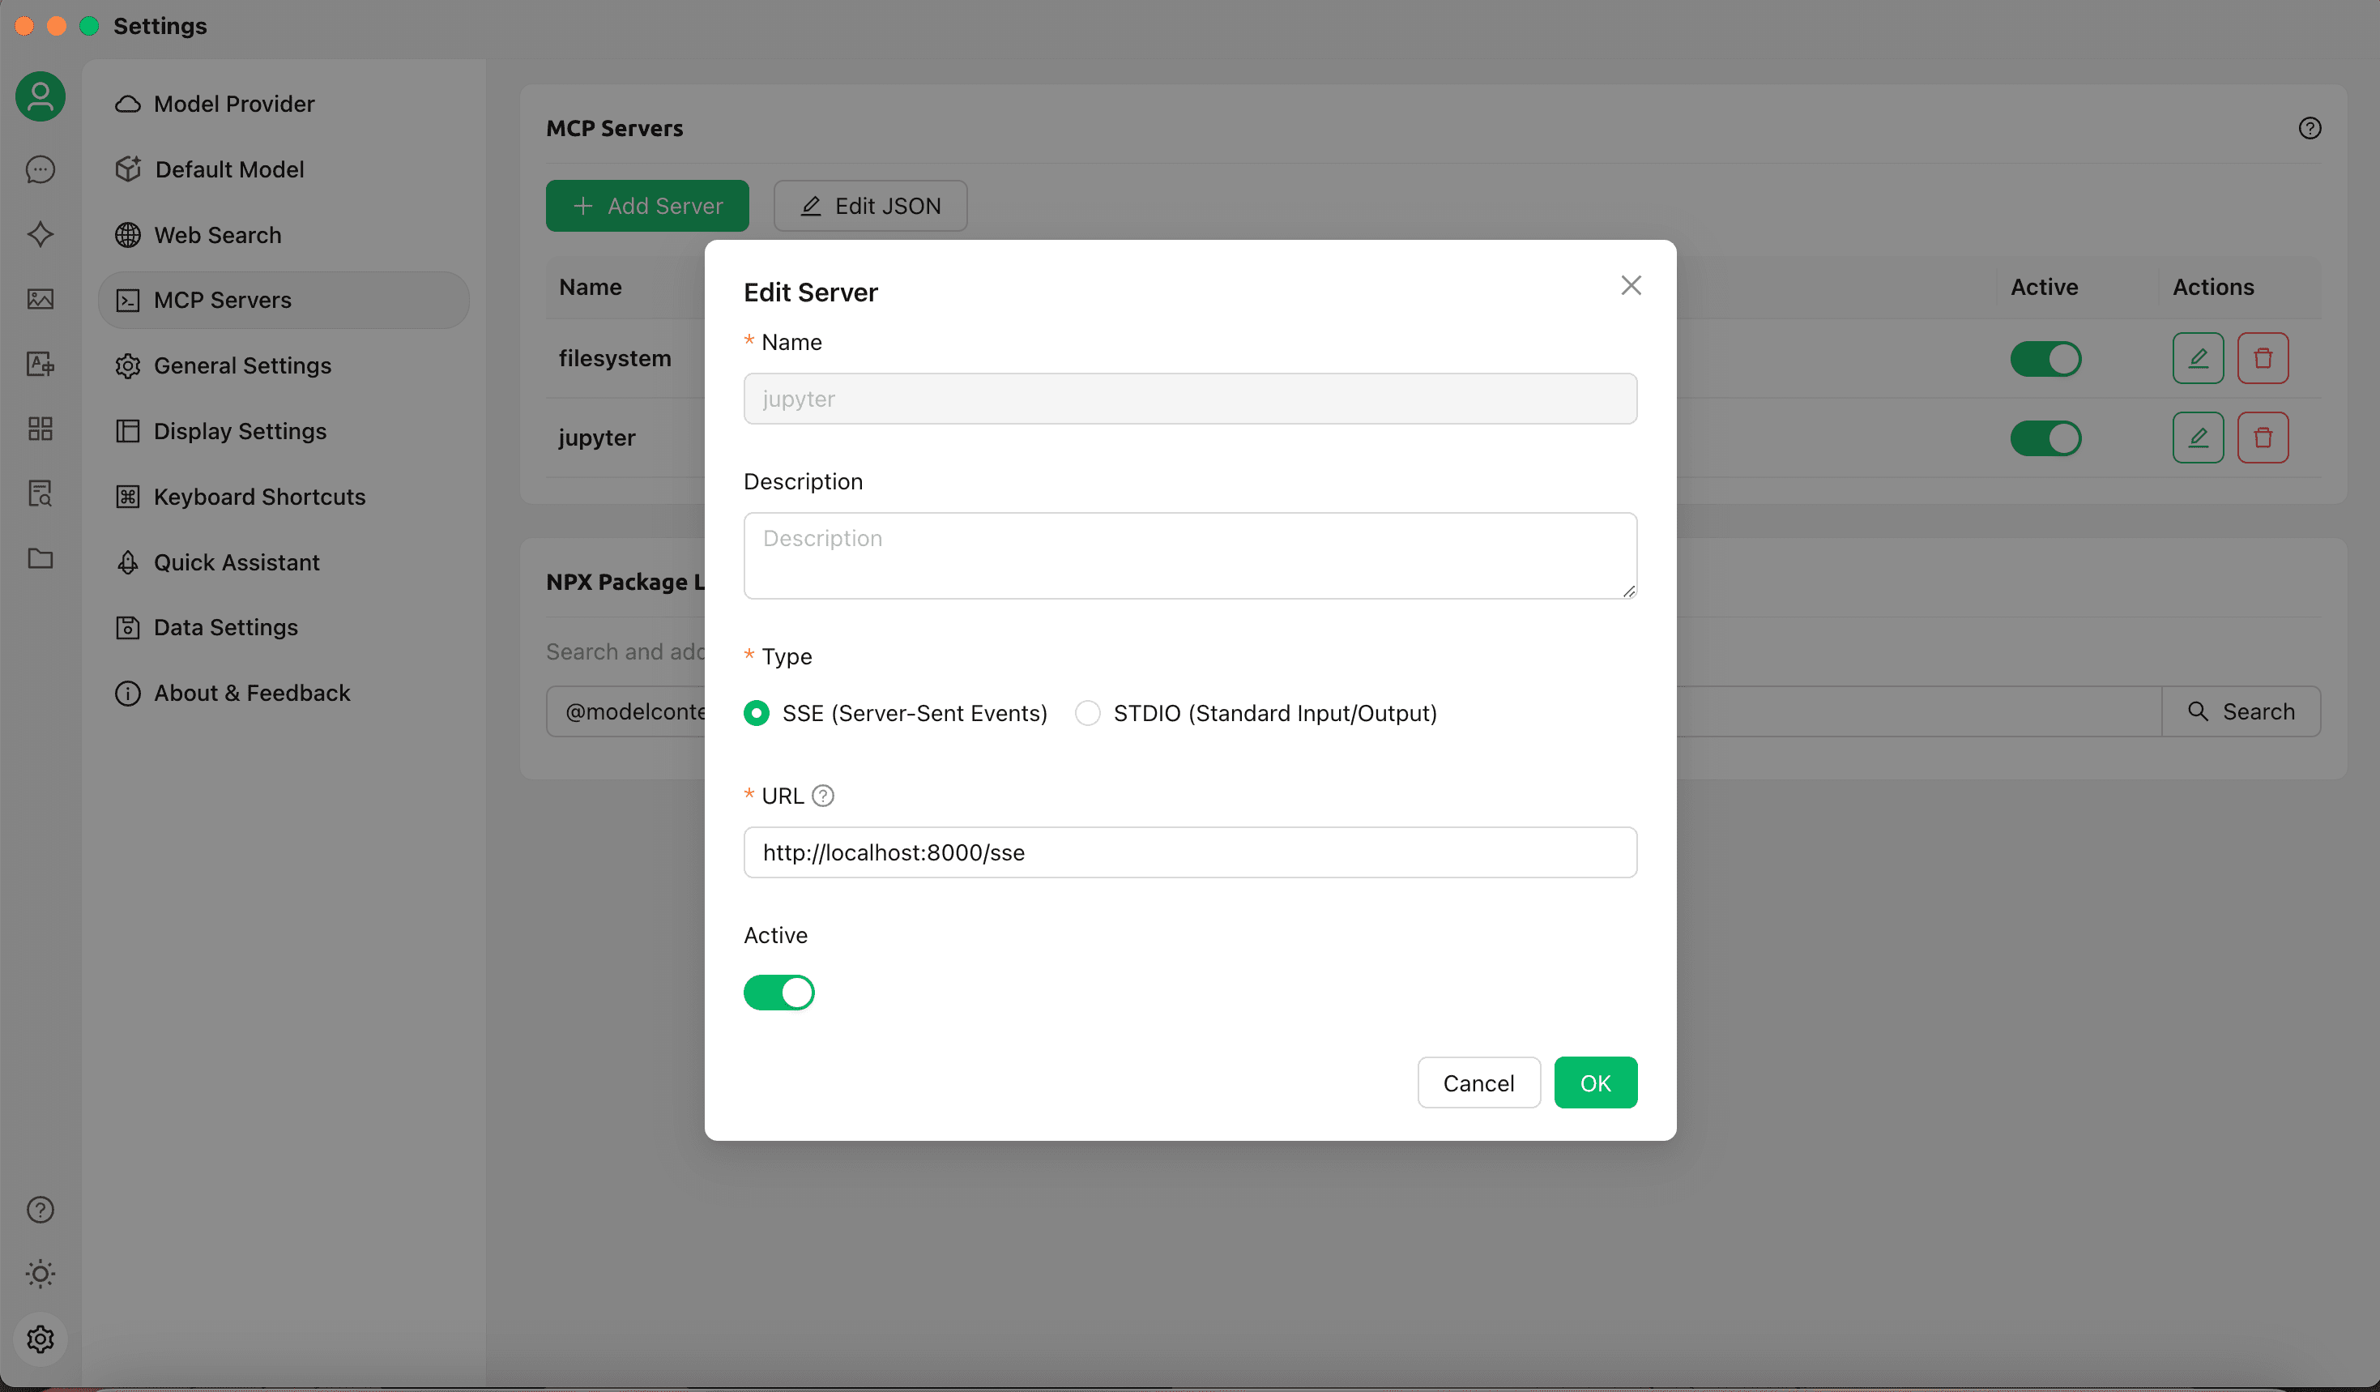Open the mini apps grid icon
Viewport: 2380px width, 1392px height.
(x=40, y=429)
